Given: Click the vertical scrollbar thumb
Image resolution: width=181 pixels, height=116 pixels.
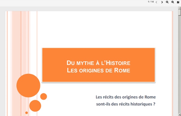Looking at the screenshot, I should click(179, 12).
